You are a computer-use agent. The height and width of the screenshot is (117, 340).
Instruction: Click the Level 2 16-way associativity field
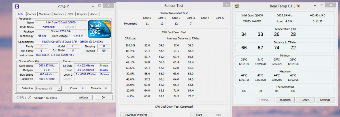click(x=104, y=75)
